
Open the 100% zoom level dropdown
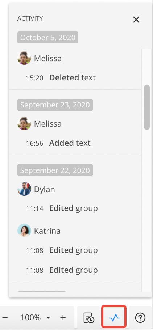tap(36, 317)
